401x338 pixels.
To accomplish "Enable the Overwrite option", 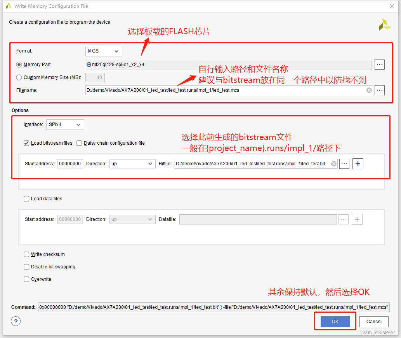I will tap(26, 279).
